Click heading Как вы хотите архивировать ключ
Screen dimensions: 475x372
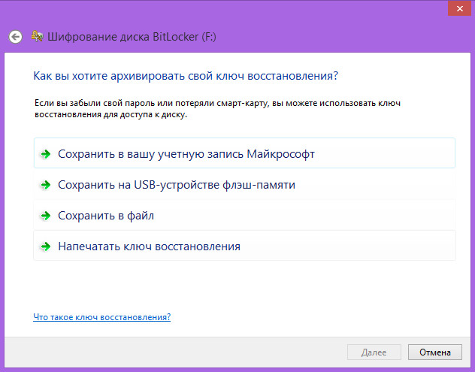(186, 76)
